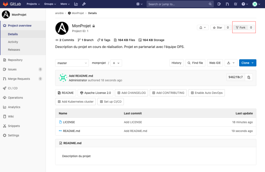Screen dimensions: 265x172
Task: Open the Projects menu in navbar
Action: pos(33,4)
